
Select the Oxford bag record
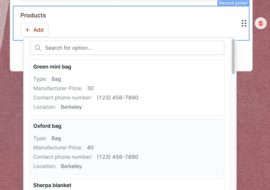[127, 147]
